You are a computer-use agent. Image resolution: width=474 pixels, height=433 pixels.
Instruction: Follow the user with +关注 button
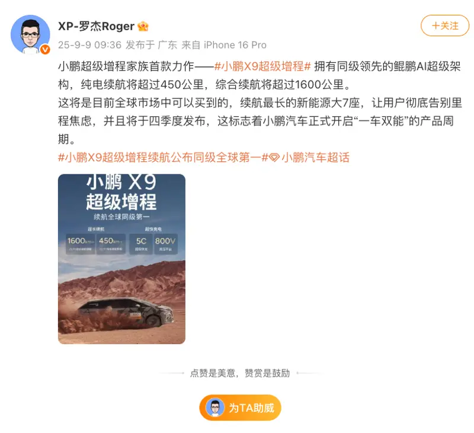click(445, 26)
